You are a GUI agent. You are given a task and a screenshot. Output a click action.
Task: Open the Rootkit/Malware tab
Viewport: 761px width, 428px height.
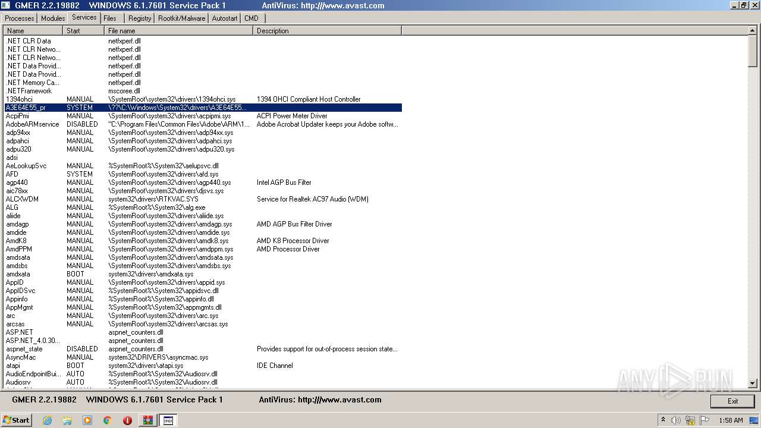pyautogui.click(x=181, y=18)
